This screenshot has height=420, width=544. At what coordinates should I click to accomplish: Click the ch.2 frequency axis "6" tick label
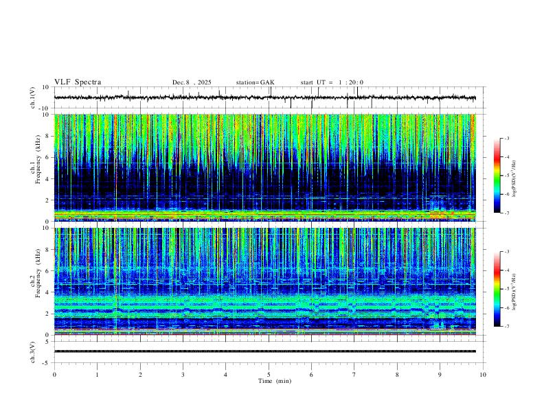48,271
